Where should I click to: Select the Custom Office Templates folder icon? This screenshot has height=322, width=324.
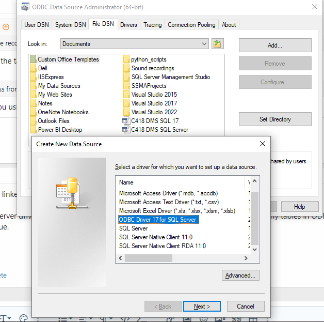[x=33, y=59]
